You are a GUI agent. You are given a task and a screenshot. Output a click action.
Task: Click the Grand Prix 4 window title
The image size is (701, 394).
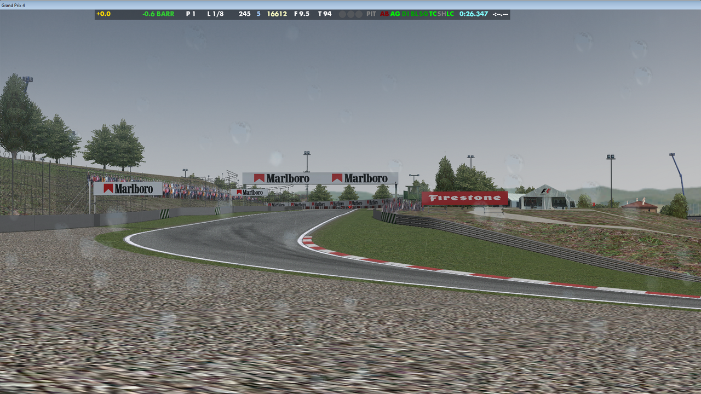pos(13,5)
